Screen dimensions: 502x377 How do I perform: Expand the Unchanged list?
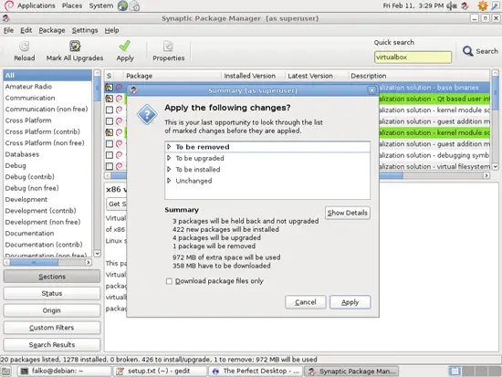point(169,181)
